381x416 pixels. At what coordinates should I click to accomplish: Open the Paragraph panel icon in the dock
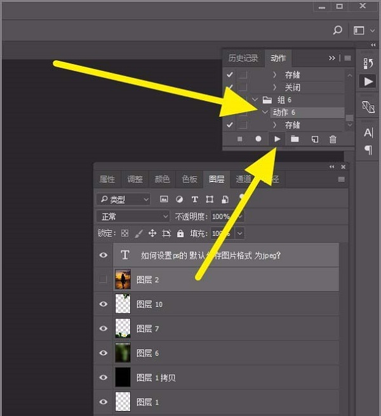point(368,150)
